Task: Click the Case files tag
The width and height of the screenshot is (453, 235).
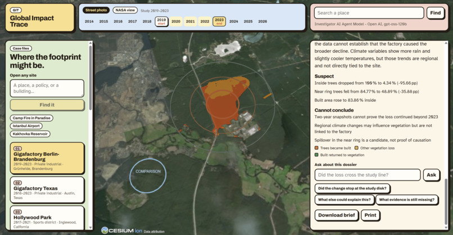Action: pyautogui.click(x=21, y=48)
